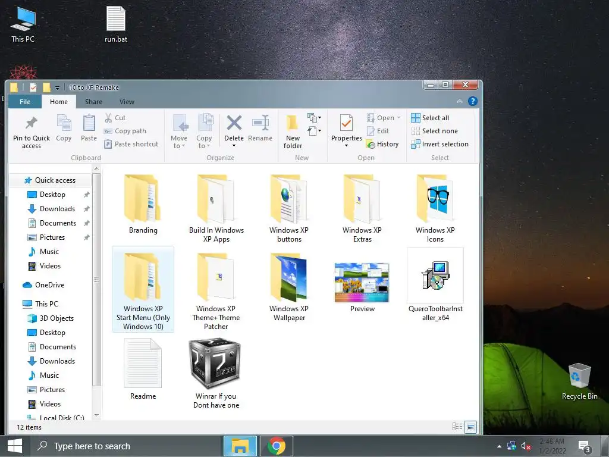
Task: Select the Windows XP Extras folder
Action: pyautogui.click(x=362, y=209)
